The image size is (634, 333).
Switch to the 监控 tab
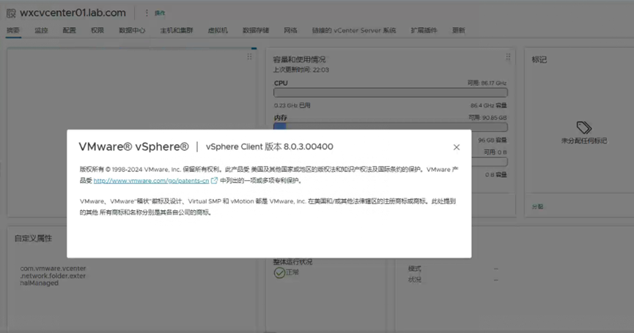pos(41,30)
